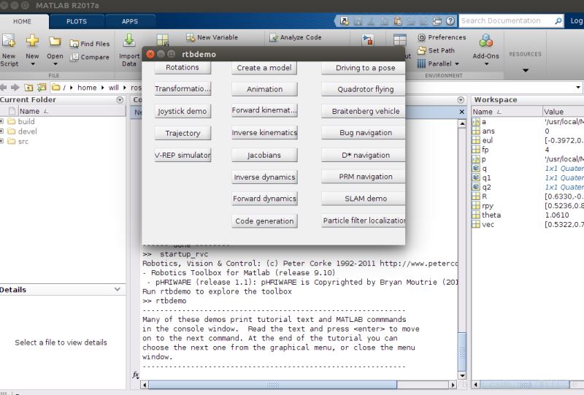Click Analyze Code in toolstrip
Viewport: 584px width, 395px height.
[x=295, y=37]
